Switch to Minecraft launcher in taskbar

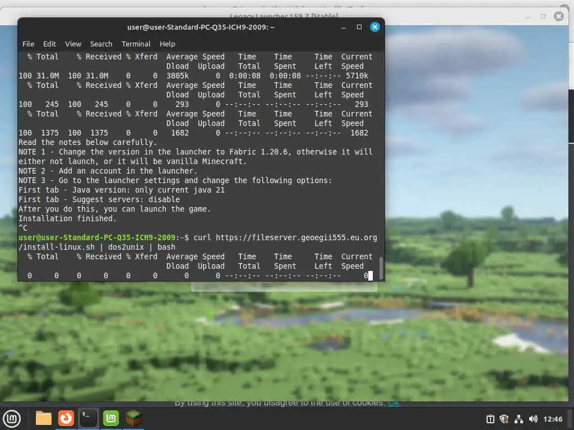pos(133,418)
